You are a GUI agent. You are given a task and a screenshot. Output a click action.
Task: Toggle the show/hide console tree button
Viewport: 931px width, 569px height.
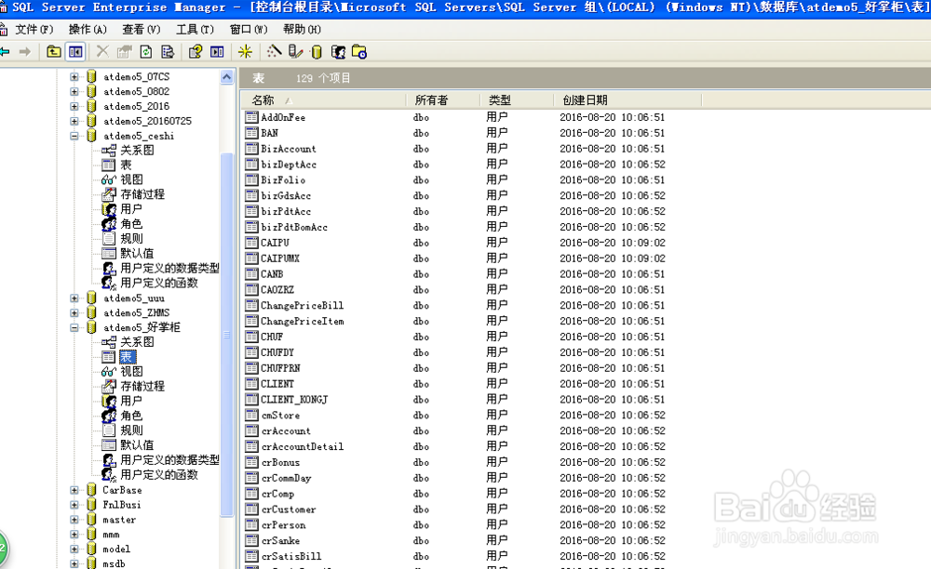tap(75, 52)
